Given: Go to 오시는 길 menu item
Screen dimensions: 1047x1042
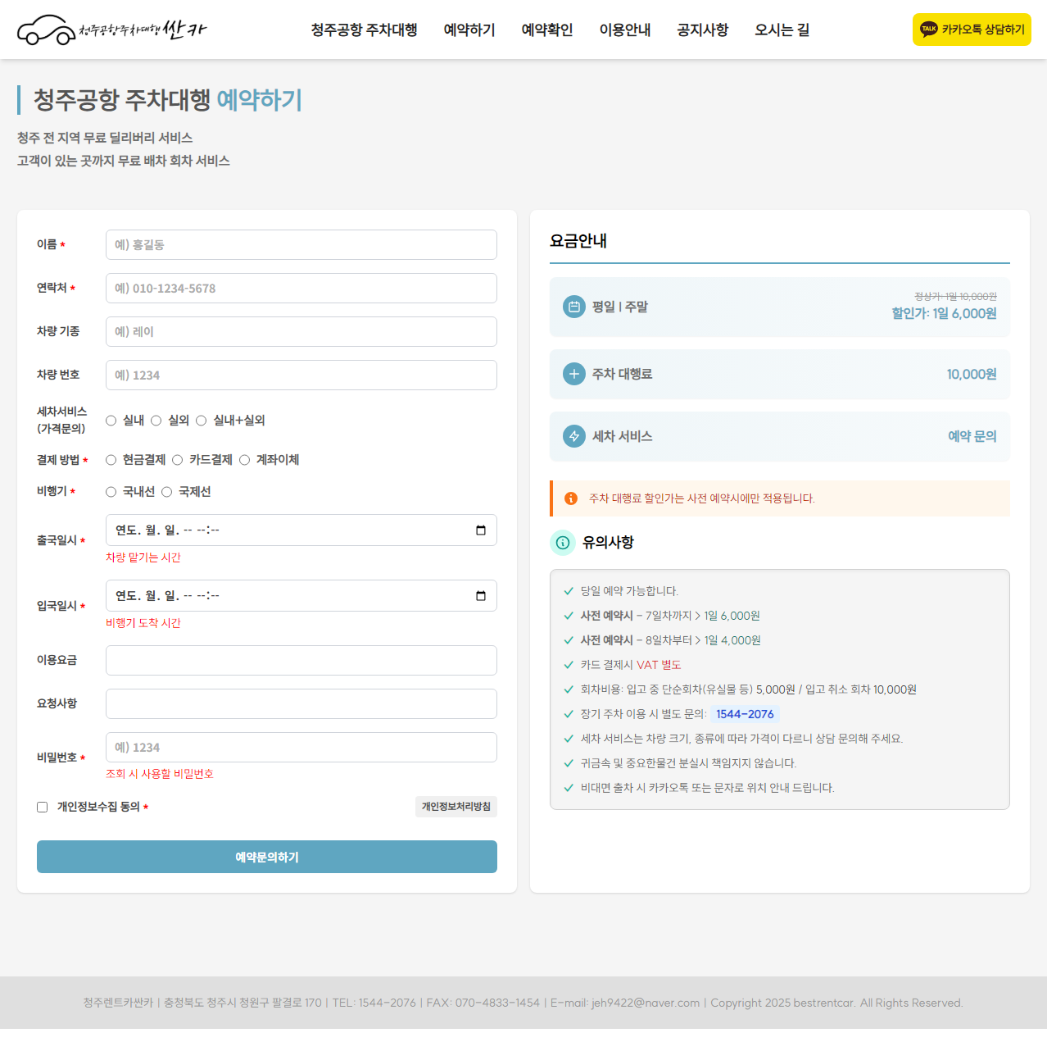Looking at the screenshot, I should (782, 30).
